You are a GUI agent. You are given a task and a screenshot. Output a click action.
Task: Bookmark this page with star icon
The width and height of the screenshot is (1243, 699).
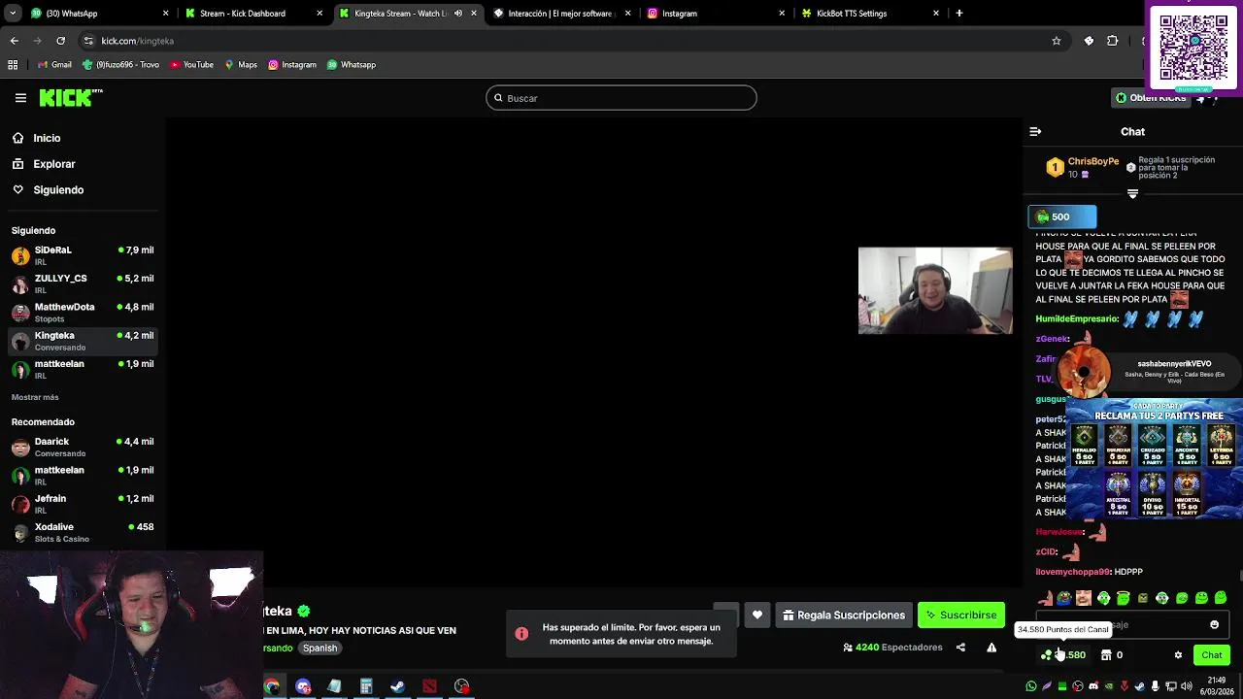point(1057,41)
